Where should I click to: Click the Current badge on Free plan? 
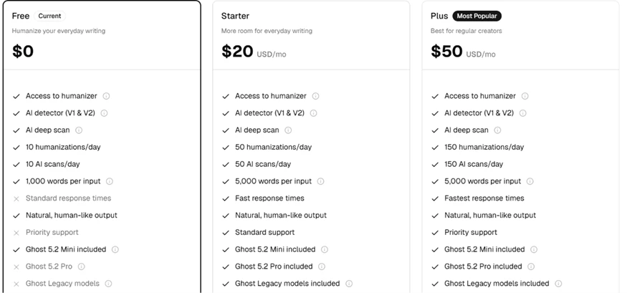tap(49, 16)
